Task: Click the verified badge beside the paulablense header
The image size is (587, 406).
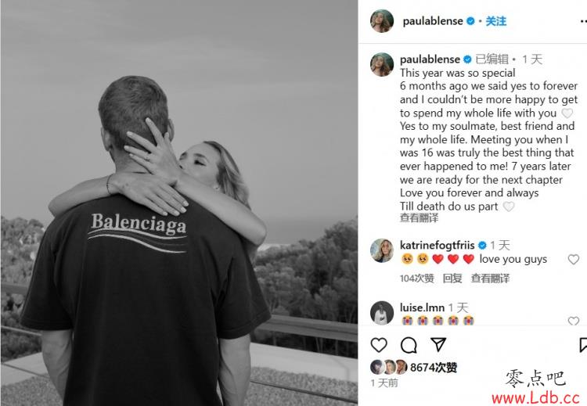Action: 470,21
